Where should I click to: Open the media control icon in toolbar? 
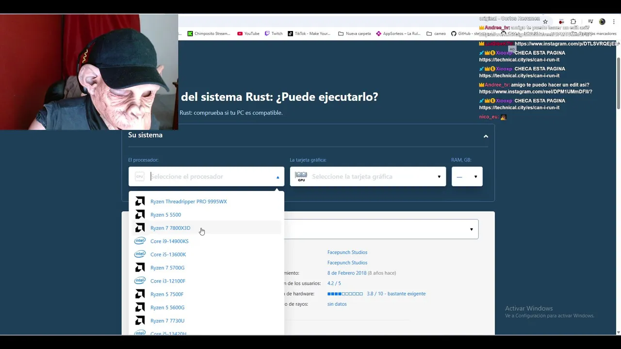(x=590, y=22)
